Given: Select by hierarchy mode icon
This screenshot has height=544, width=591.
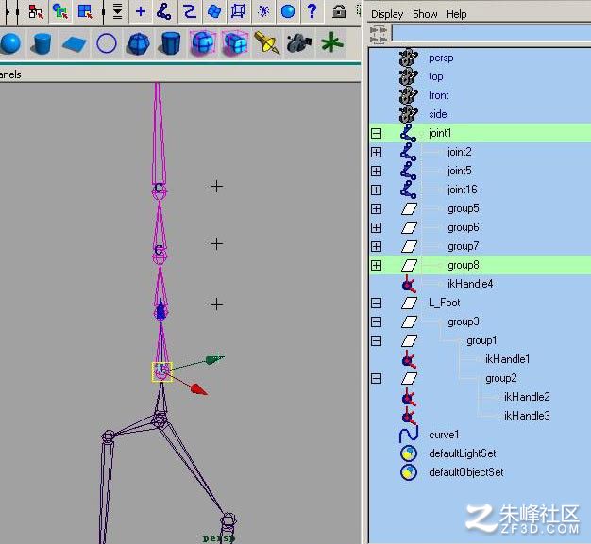Looking at the screenshot, I should tap(36, 11).
